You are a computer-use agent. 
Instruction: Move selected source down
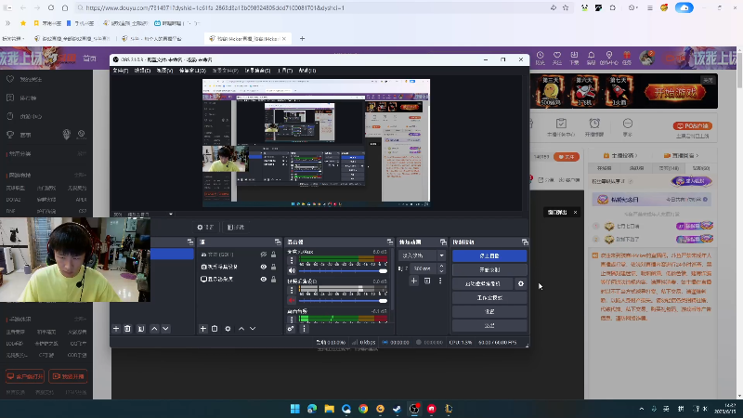(253, 329)
